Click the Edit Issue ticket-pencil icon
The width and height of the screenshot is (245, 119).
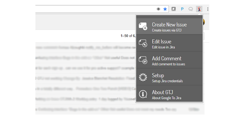(143, 43)
